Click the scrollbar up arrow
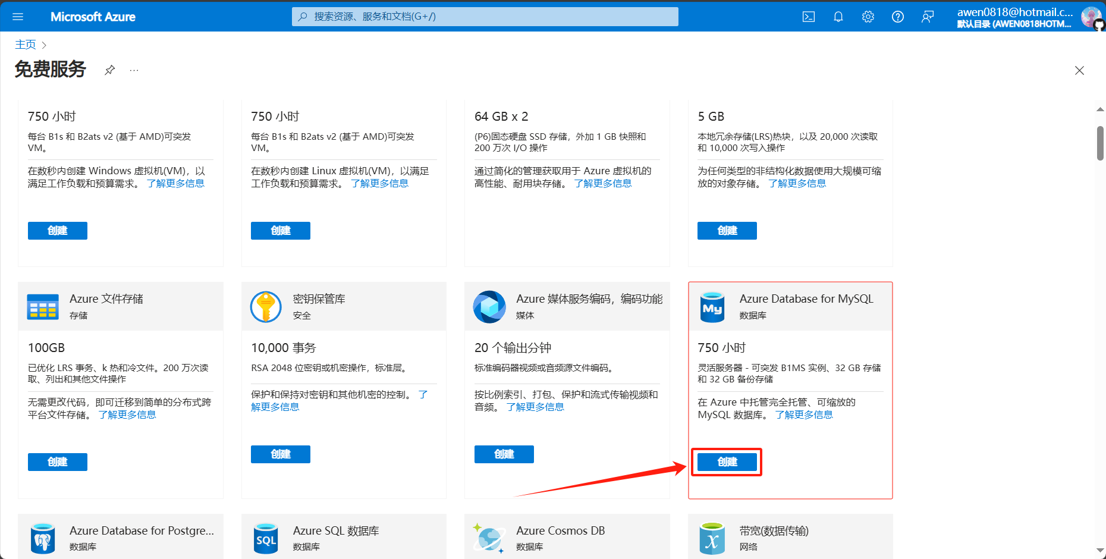Screen dimensions: 1106x559 coord(1100,109)
